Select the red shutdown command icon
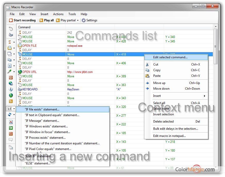The image size is (225, 177). coord(10,78)
